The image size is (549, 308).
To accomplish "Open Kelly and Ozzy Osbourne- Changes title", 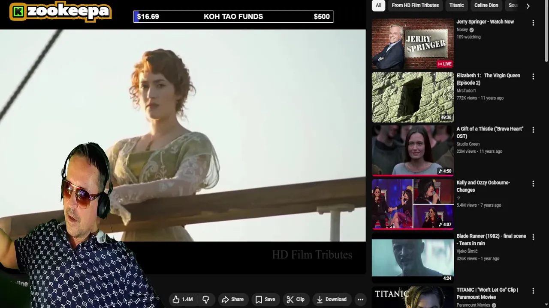I will [483, 186].
